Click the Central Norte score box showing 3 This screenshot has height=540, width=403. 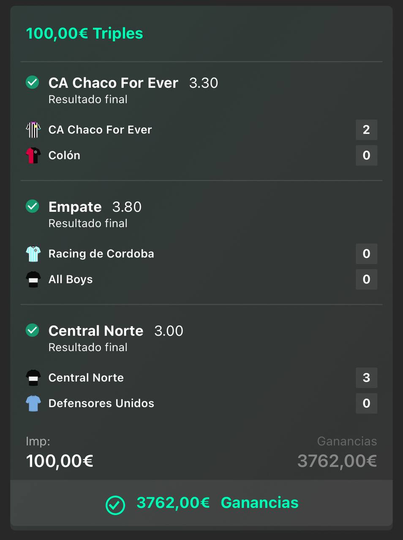coord(366,378)
